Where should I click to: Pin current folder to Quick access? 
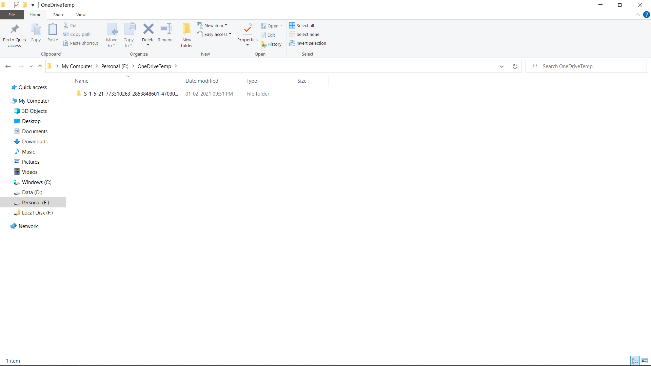point(15,35)
